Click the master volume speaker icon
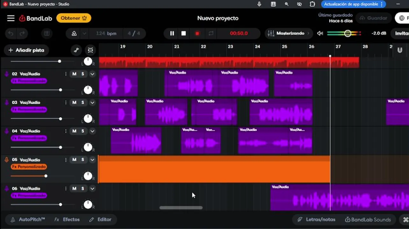The image size is (409, 229). point(320,33)
